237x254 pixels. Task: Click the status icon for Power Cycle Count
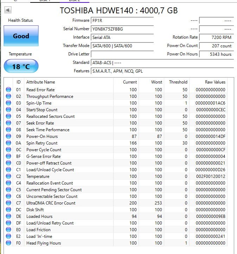coord(8,149)
